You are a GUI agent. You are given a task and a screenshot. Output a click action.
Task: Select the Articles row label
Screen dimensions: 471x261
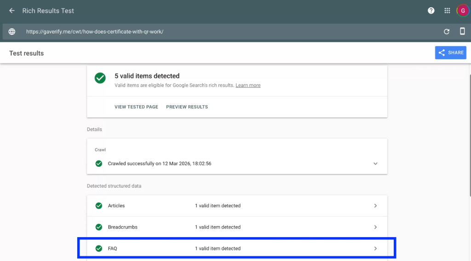pyautogui.click(x=116, y=206)
